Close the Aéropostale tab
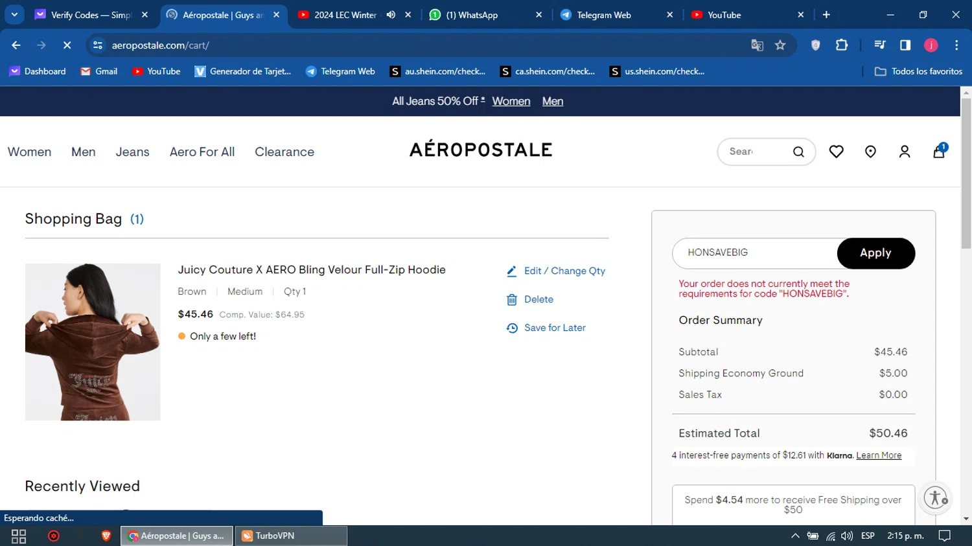Image resolution: width=972 pixels, height=546 pixels. tap(277, 15)
